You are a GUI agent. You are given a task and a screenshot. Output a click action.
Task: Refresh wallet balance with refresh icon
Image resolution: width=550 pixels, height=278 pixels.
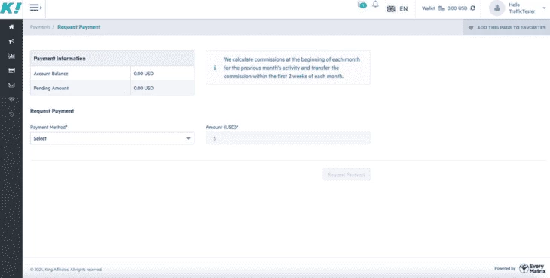point(473,8)
